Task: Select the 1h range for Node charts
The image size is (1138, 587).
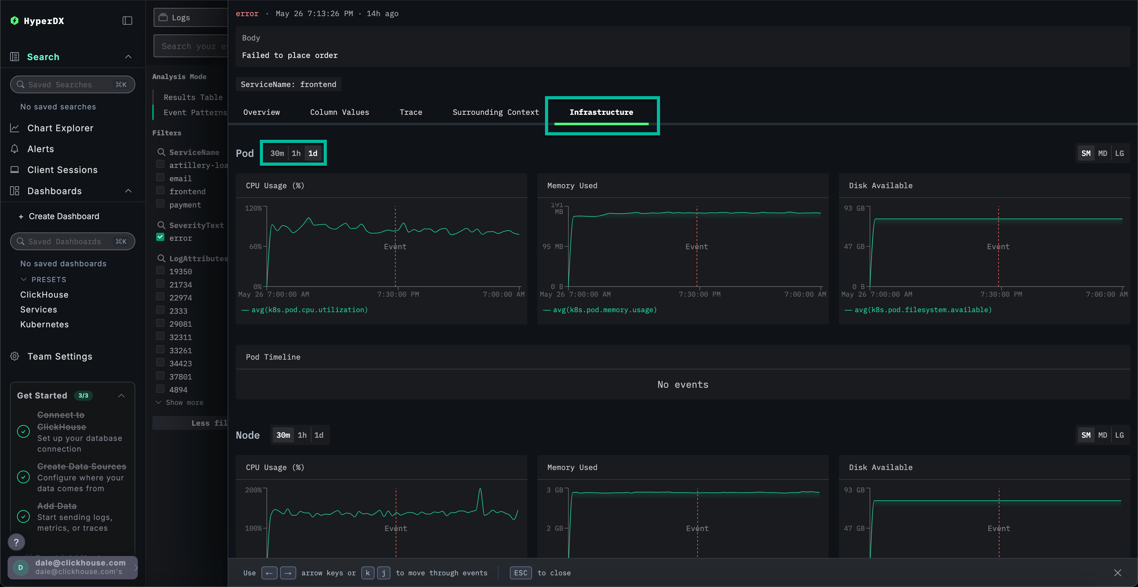Action: click(x=302, y=435)
